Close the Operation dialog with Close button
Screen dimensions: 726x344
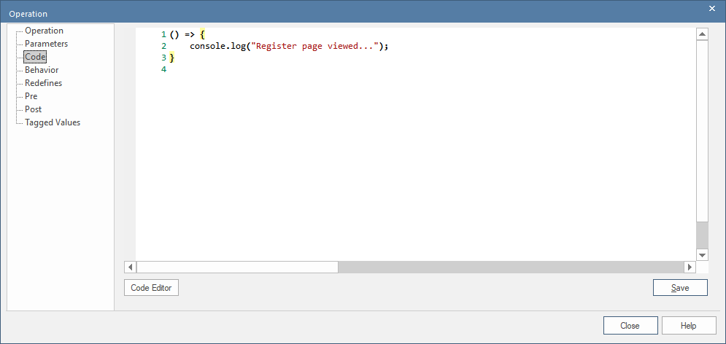630,326
